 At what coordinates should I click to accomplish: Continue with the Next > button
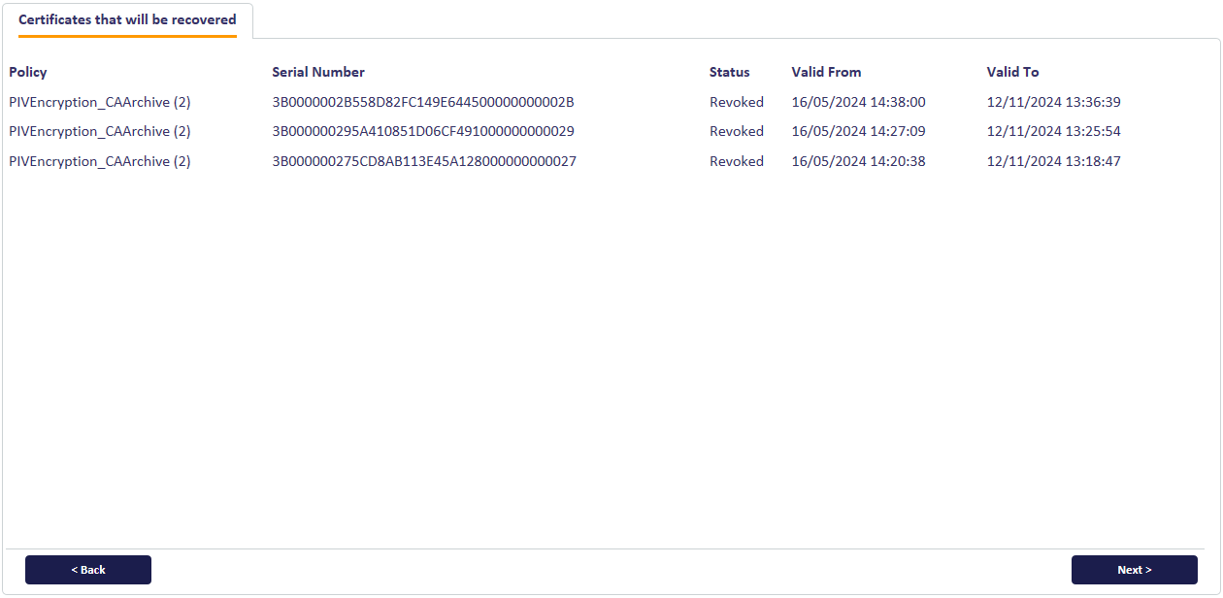[1134, 570]
